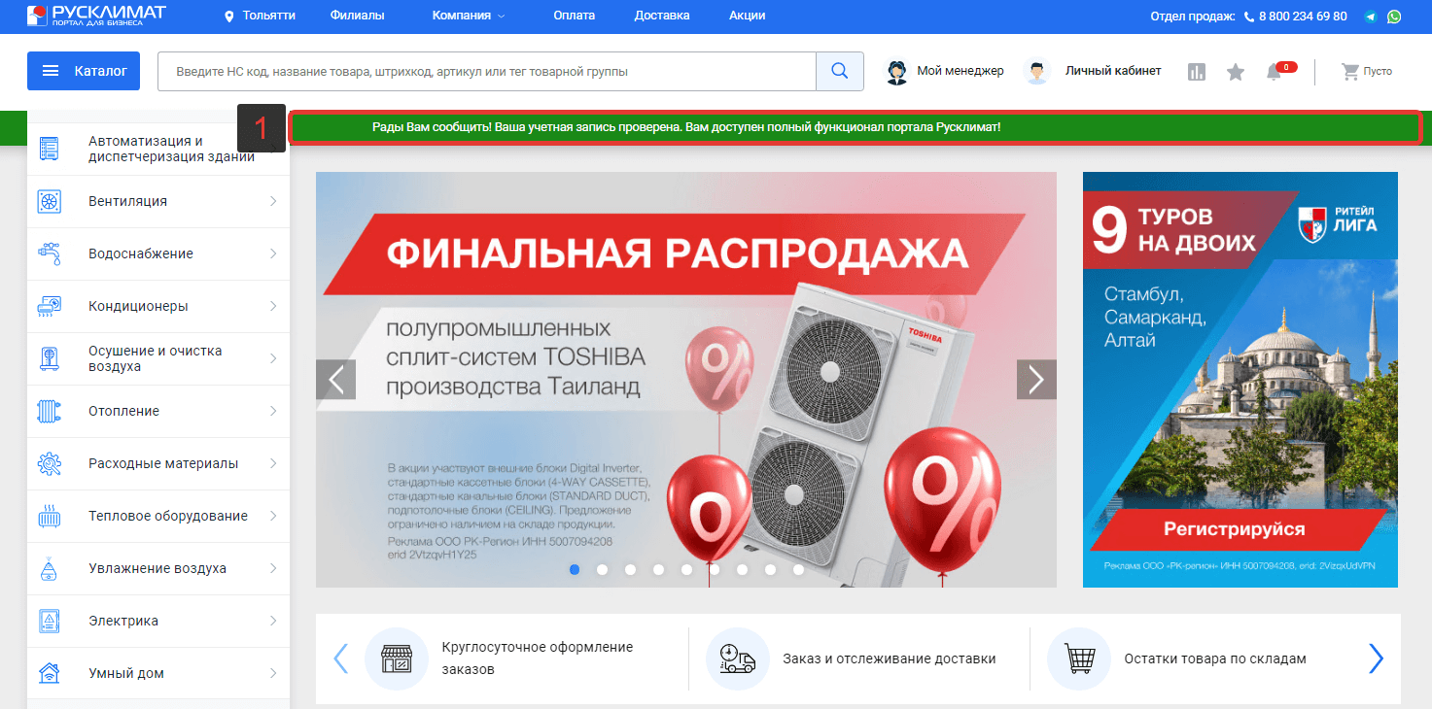Open the WhatsApp messenger icon

[1394, 17]
